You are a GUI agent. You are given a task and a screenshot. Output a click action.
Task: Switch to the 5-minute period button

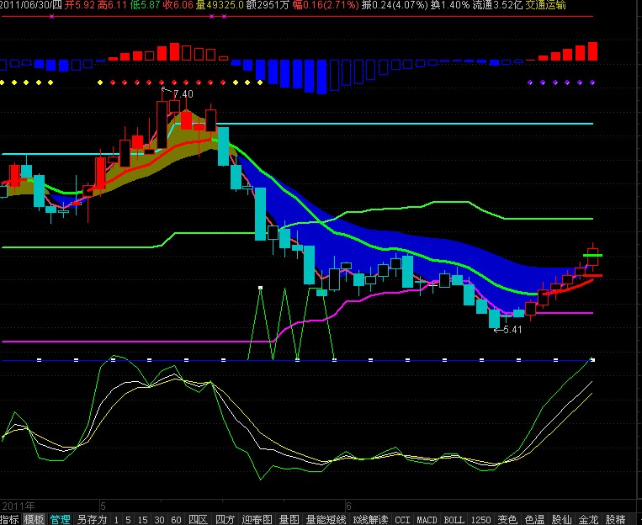(x=128, y=520)
